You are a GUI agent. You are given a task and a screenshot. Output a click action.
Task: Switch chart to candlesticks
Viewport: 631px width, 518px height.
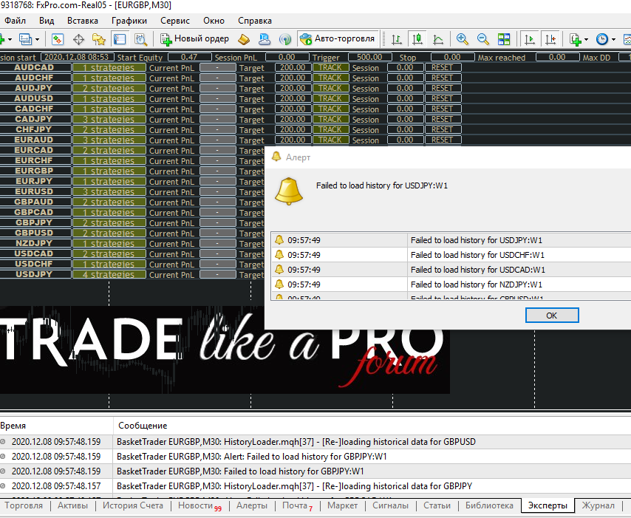tap(417, 39)
